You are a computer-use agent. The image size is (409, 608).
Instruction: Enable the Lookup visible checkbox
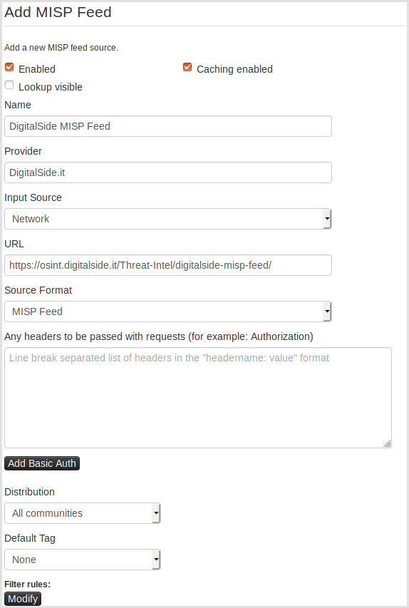pos(9,85)
